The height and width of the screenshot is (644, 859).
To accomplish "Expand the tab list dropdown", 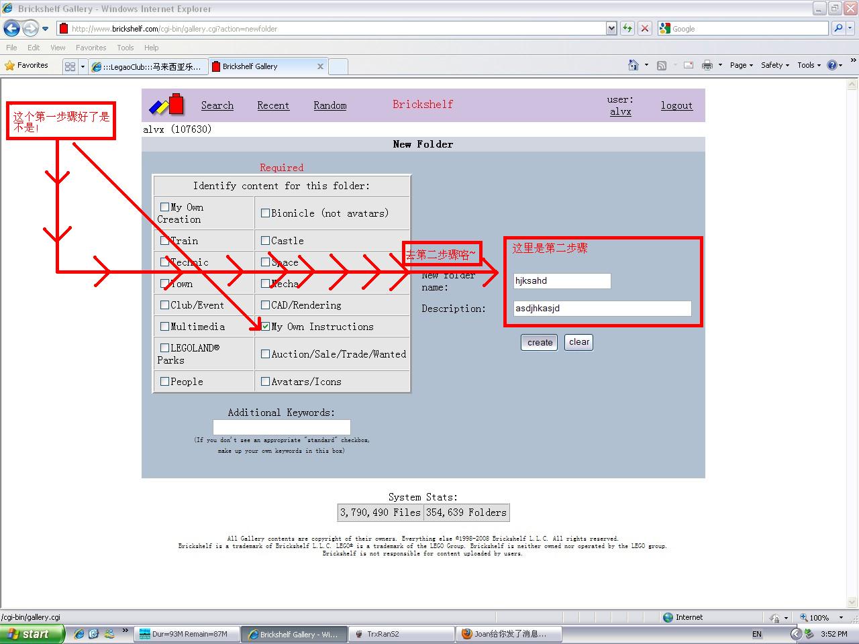I will [83, 66].
